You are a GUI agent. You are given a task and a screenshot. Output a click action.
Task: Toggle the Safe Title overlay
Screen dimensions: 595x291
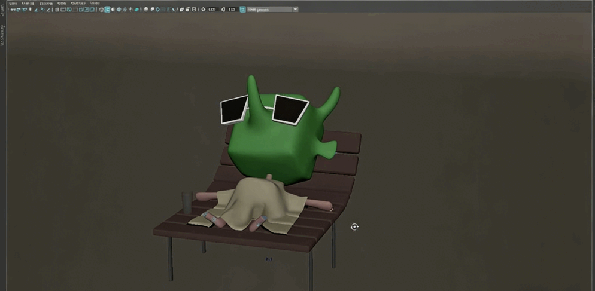coord(92,10)
